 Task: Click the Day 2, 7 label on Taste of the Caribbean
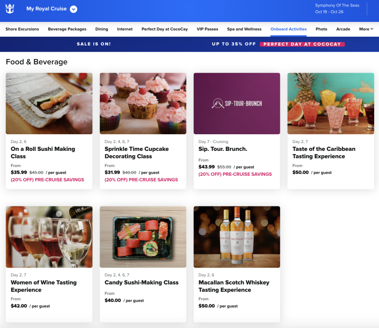click(x=300, y=142)
